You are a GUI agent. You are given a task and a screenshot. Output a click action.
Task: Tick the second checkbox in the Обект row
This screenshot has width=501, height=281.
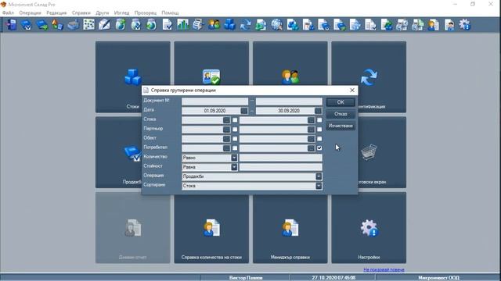[319, 139]
